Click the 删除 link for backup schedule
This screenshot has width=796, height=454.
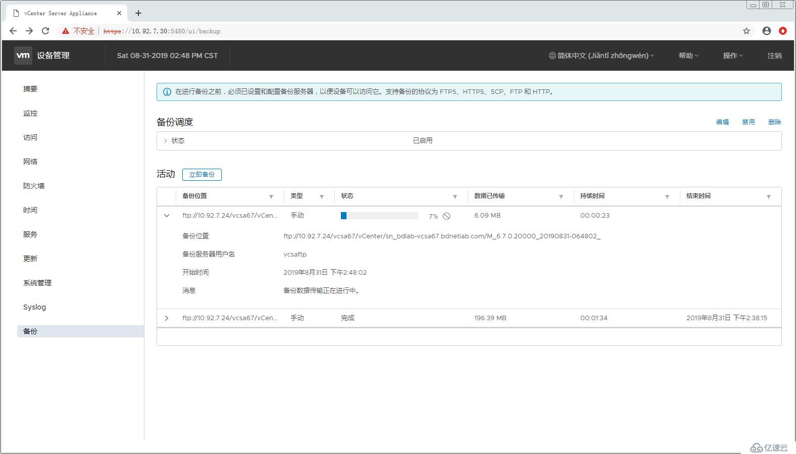click(x=775, y=122)
